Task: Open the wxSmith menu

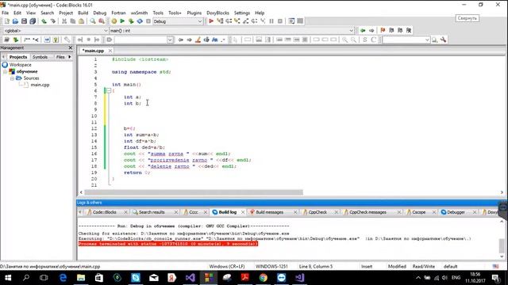Action: click(x=139, y=13)
